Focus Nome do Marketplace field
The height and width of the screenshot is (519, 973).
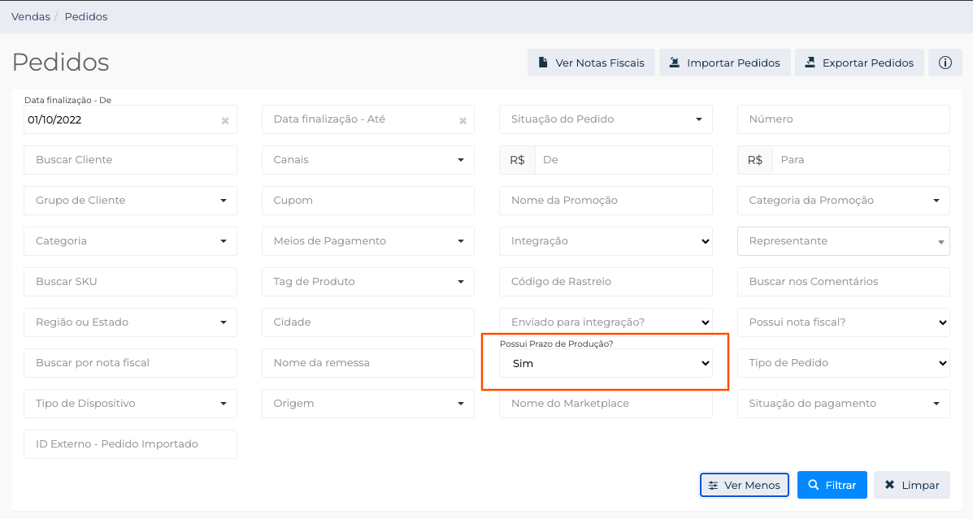[606, 404]
